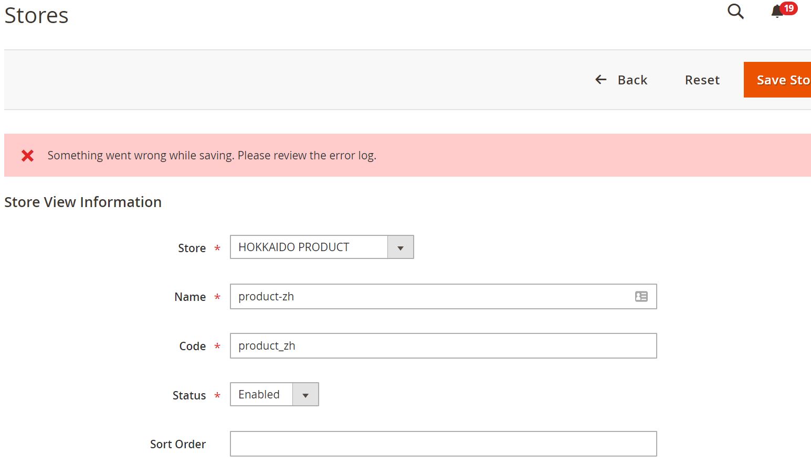Click the contact card icon inside the Name field
811x465 pixels.
(x=641, y=297)
